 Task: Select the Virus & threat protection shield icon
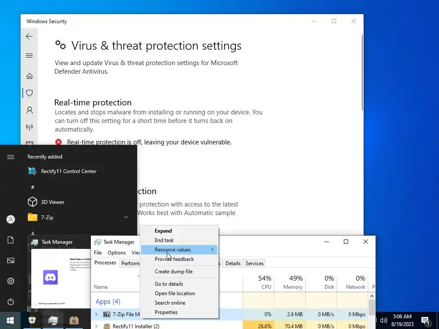[x=30, y=93]
